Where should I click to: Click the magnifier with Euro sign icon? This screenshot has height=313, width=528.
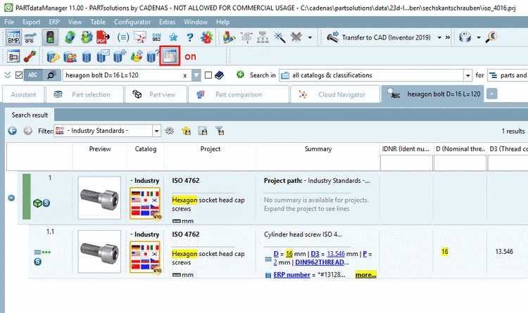pyautogui.click(x=491, y=37)
